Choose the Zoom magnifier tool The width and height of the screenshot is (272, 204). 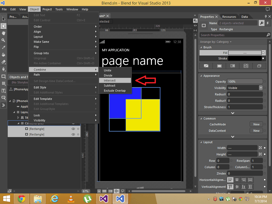[x=3, y=40]
